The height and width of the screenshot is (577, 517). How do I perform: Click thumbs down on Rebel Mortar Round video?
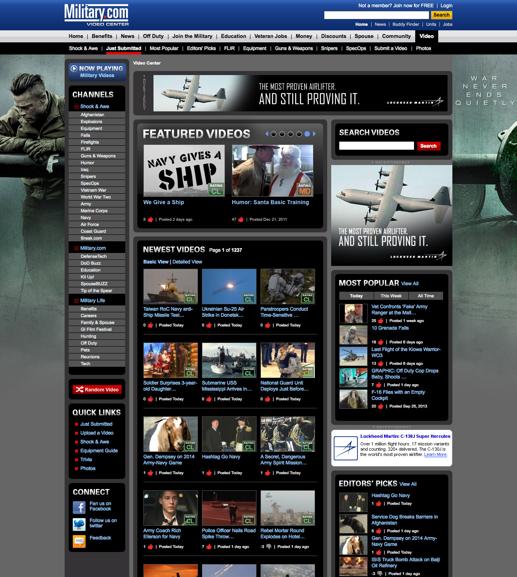point(269,547)
